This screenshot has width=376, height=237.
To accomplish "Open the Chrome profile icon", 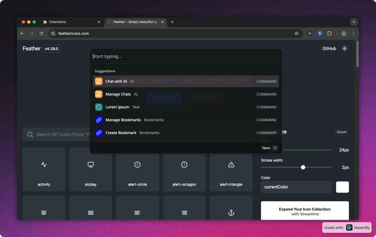I will click(x=344, y=33).
